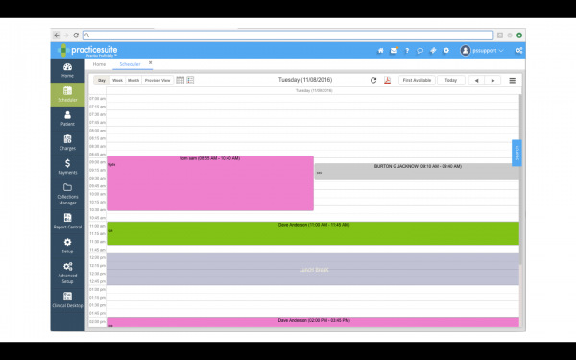The height and width of the screenshot is (360, 576).
Task: Open the mail envelope icon in header
Action: [394, 51]
